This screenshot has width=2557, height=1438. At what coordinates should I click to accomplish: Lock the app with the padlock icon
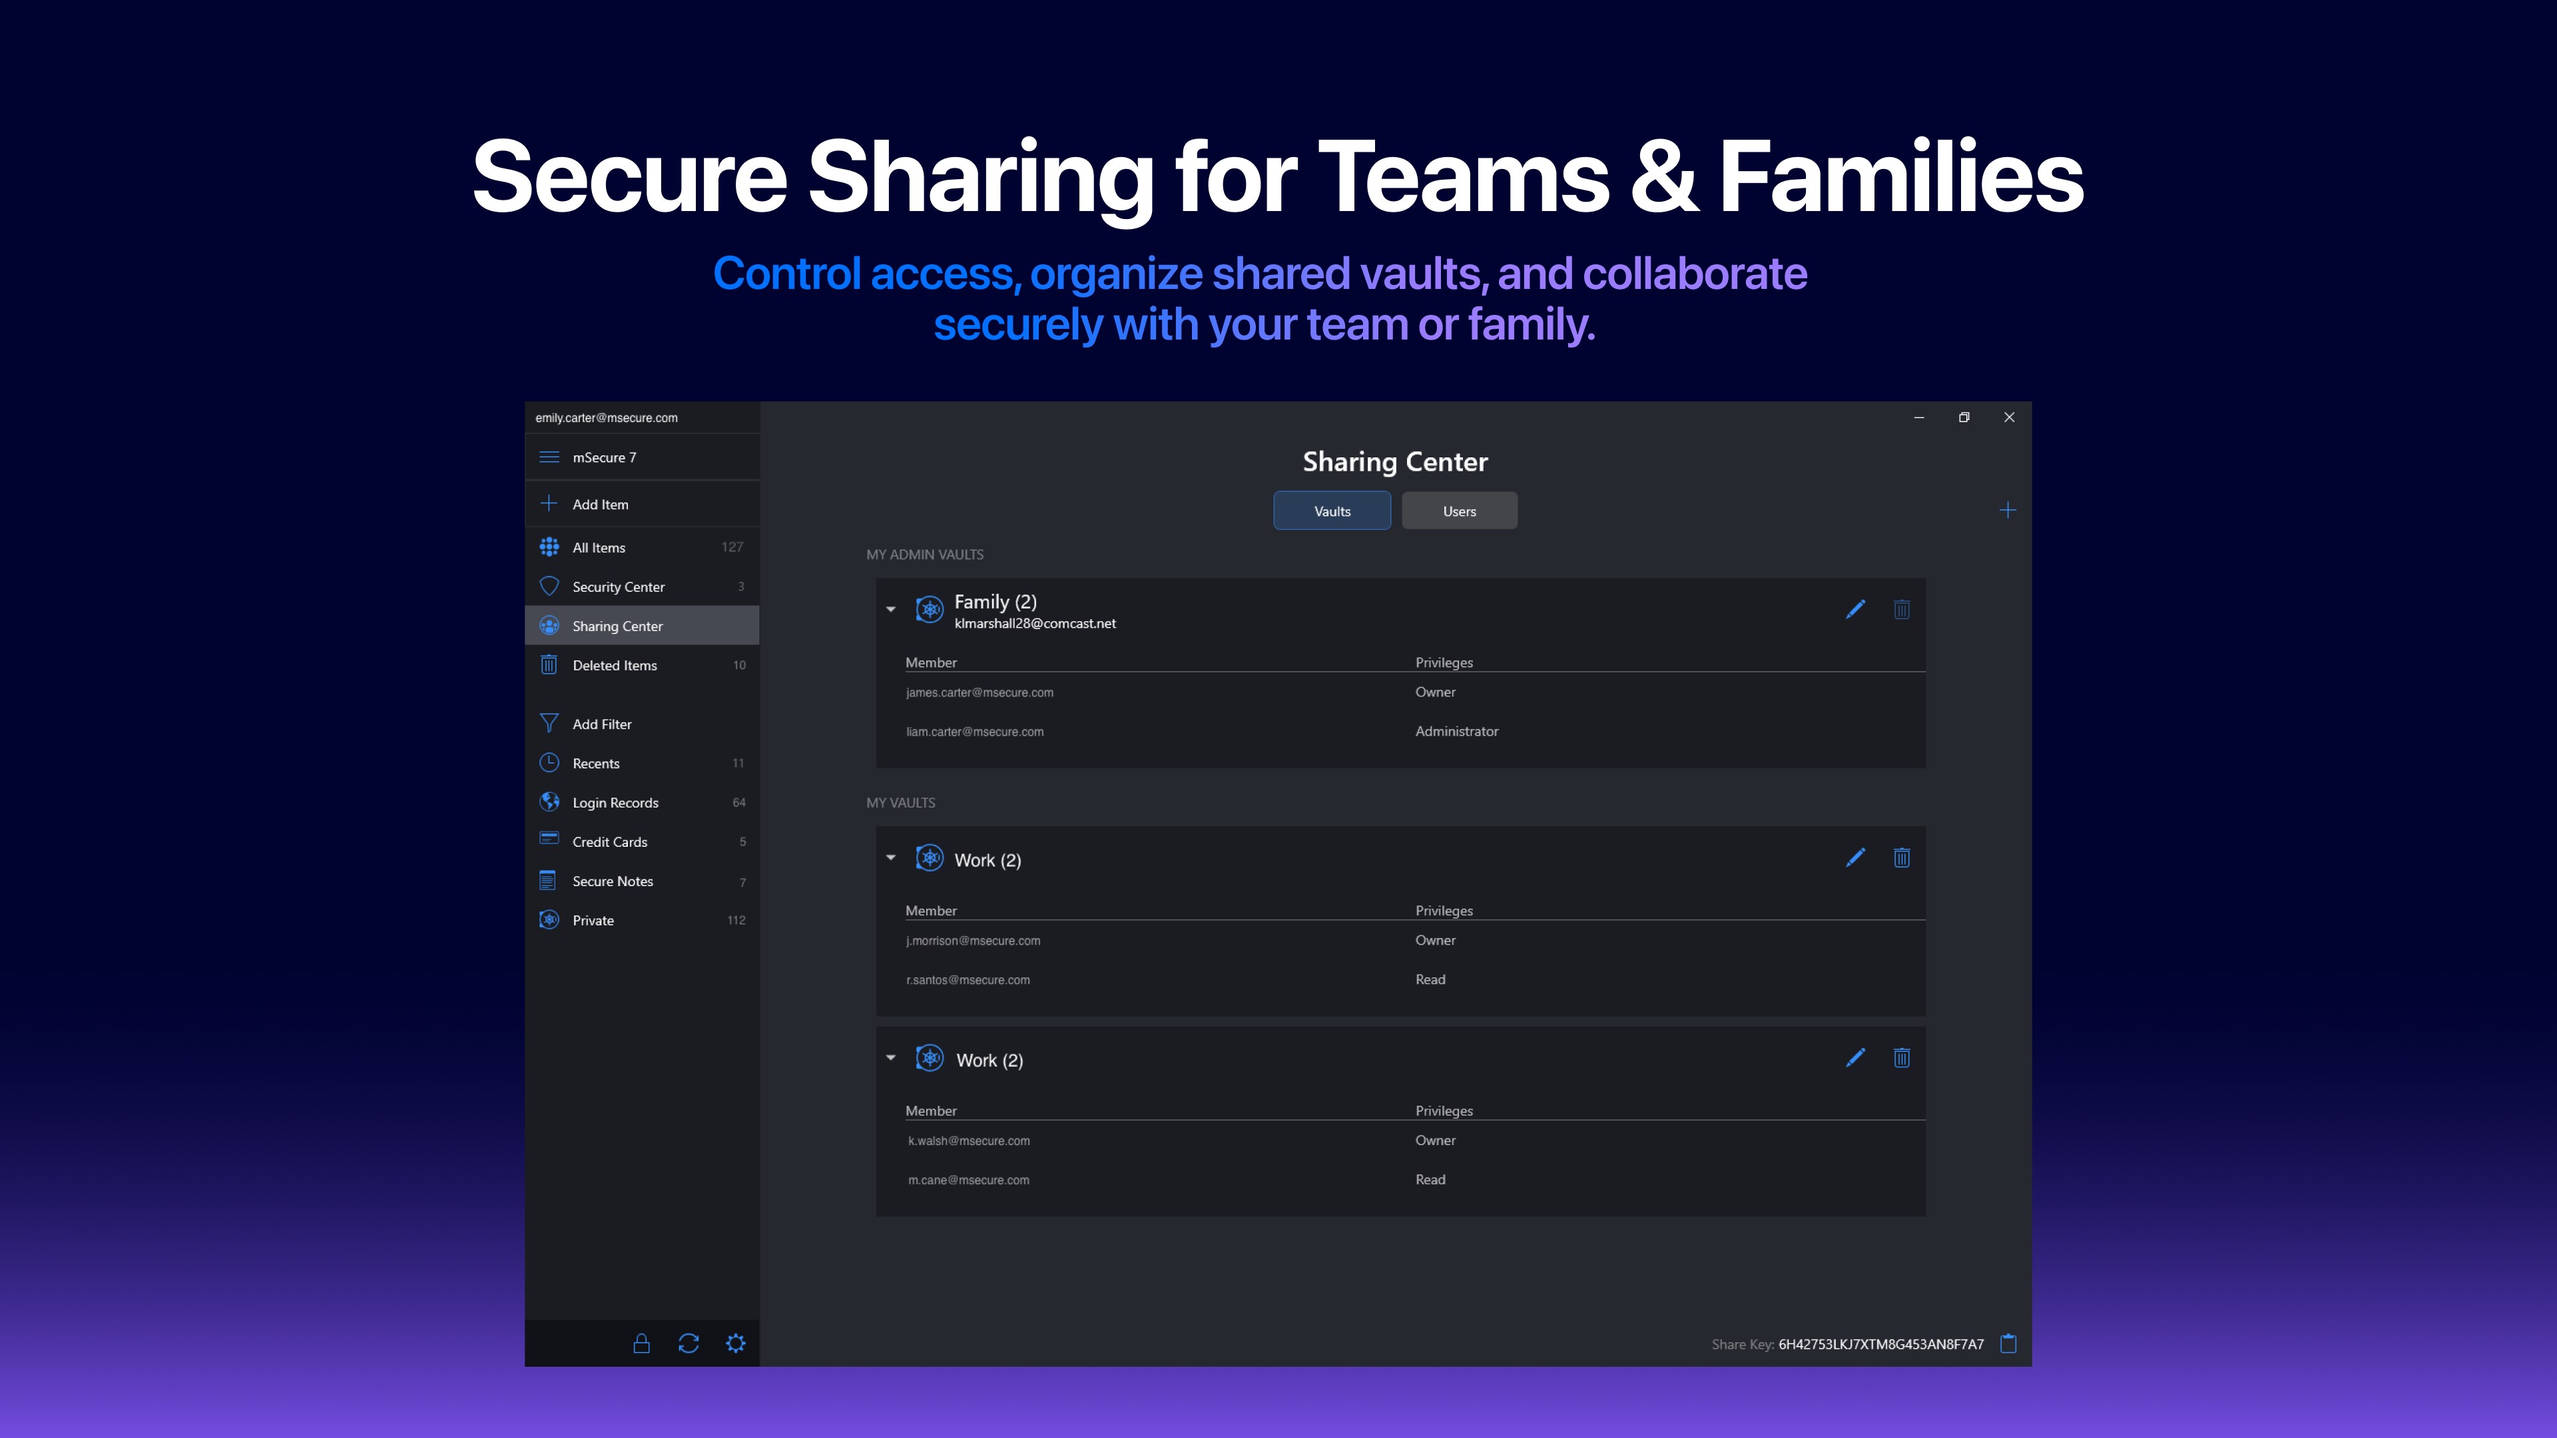coord(641,1343)
